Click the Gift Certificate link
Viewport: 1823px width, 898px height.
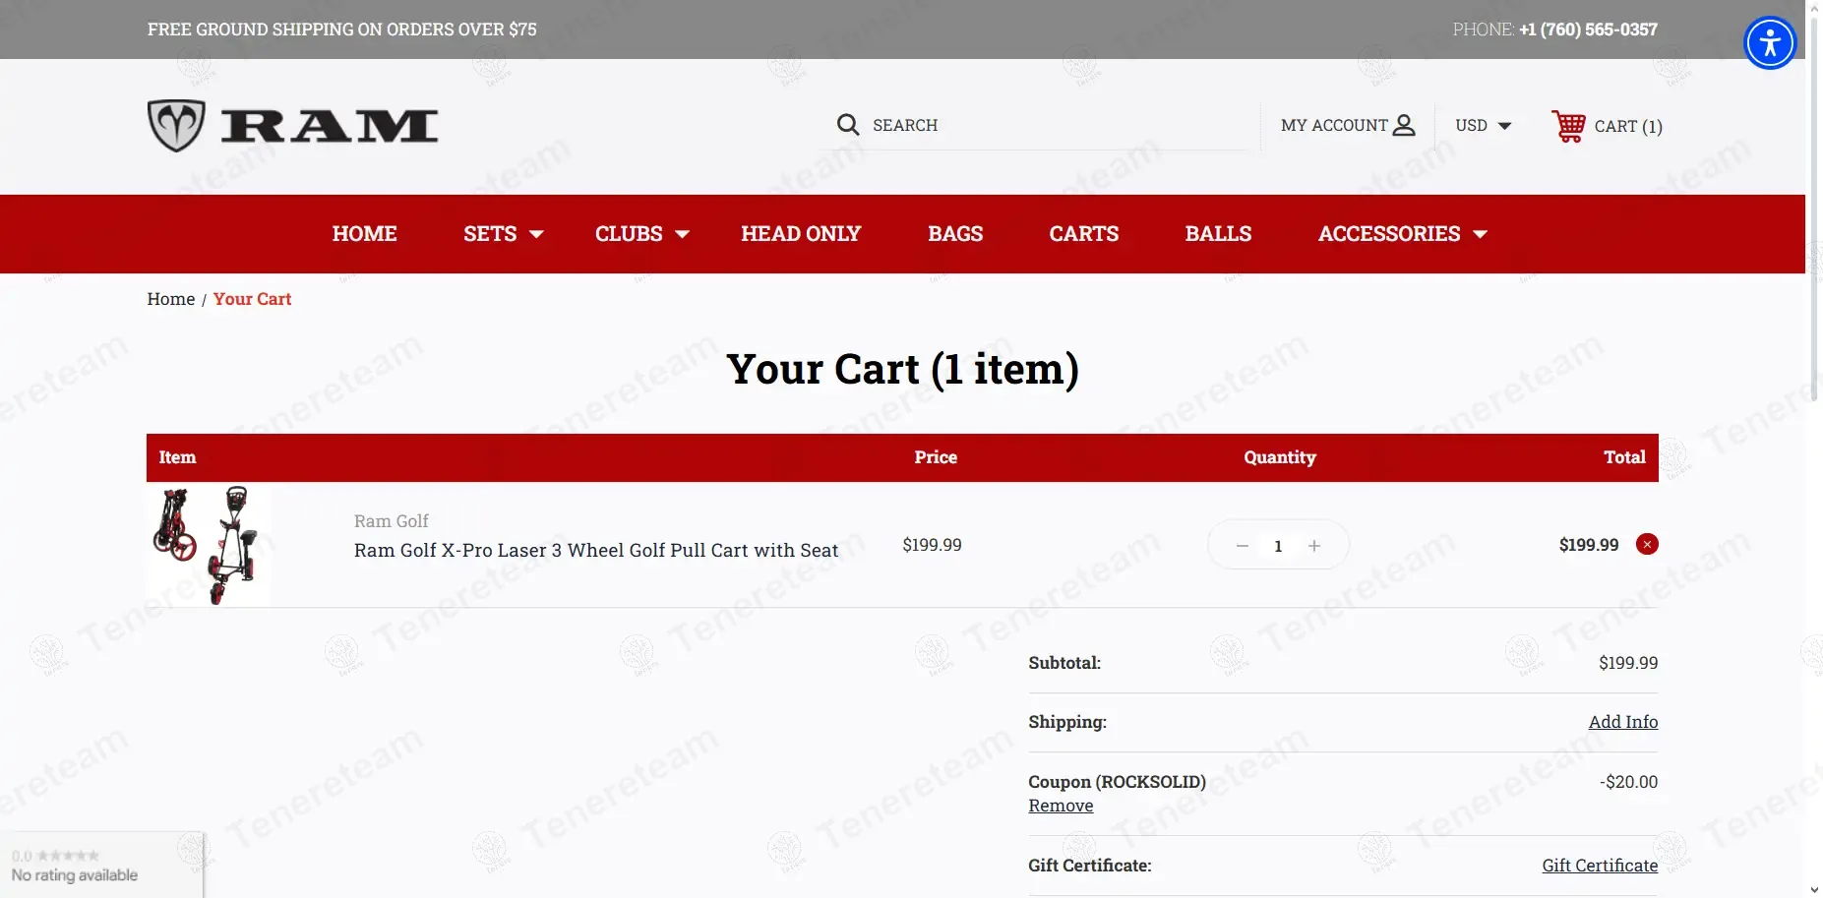coord(1600,866)
